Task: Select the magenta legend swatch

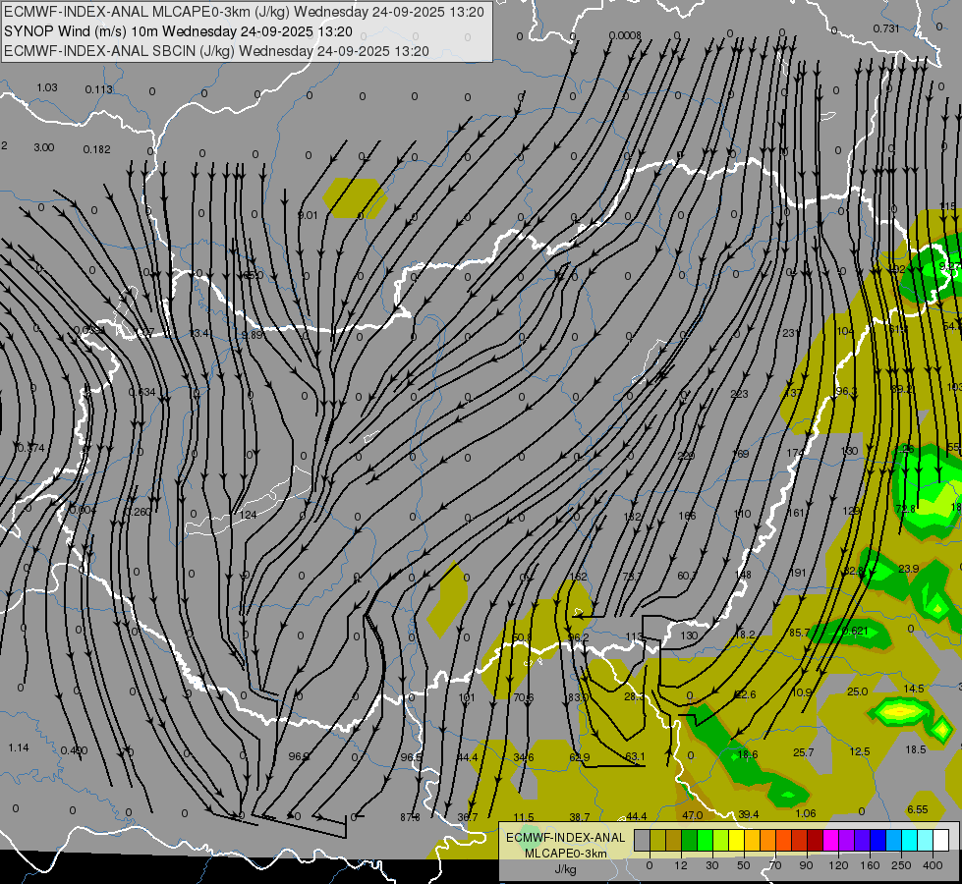Action: [x=830, y=840]
